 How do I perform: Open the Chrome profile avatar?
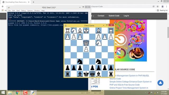(x=162, y=6)
